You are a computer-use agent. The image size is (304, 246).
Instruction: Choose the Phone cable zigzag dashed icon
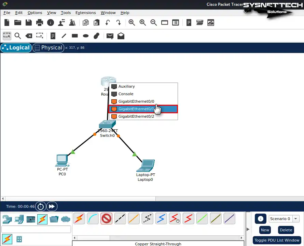pos(147,218)
